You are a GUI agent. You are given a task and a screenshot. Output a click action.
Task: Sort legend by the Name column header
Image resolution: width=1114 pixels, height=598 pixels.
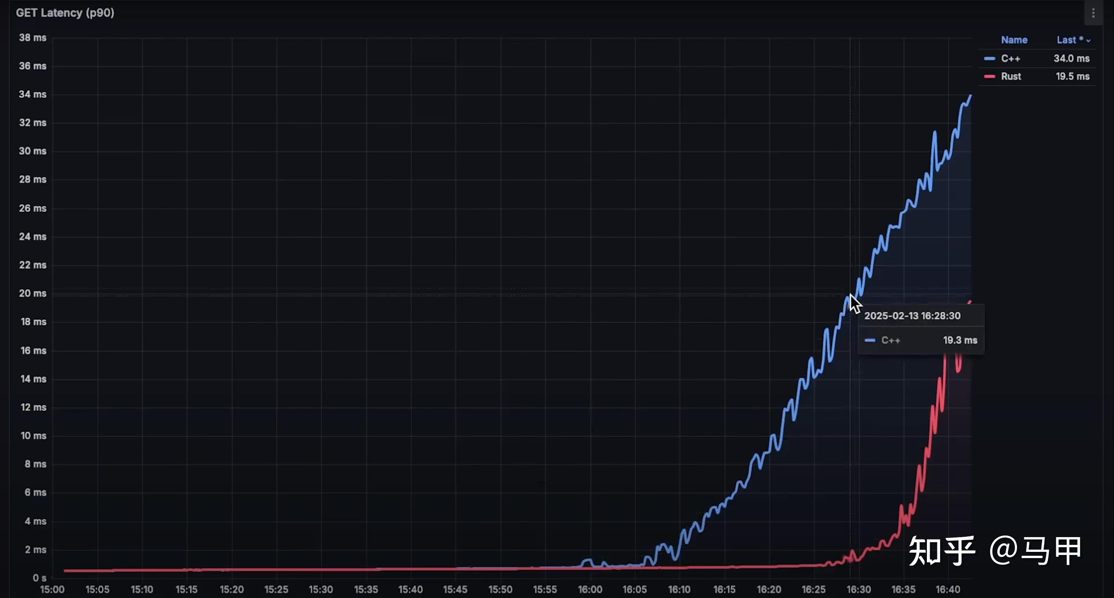pos(1014,40)
